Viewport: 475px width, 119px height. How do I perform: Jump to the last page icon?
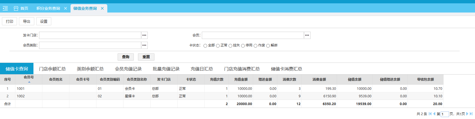click(471, 114)
